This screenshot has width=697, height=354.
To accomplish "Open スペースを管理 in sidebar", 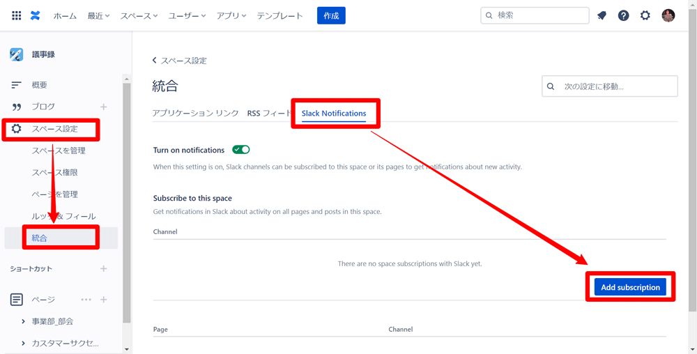I will (59, 151).
